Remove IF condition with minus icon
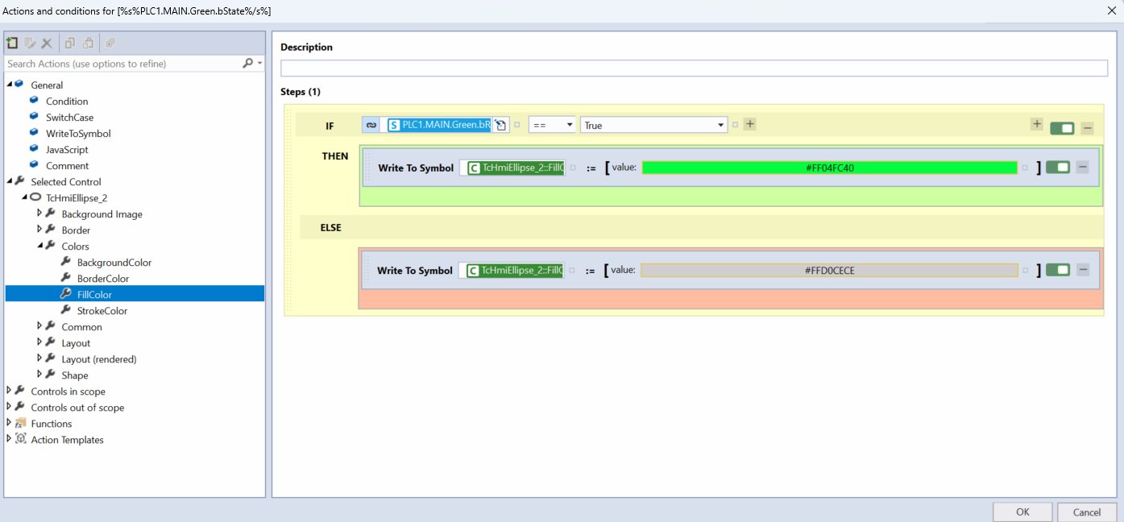 [x=1087, y=128]
